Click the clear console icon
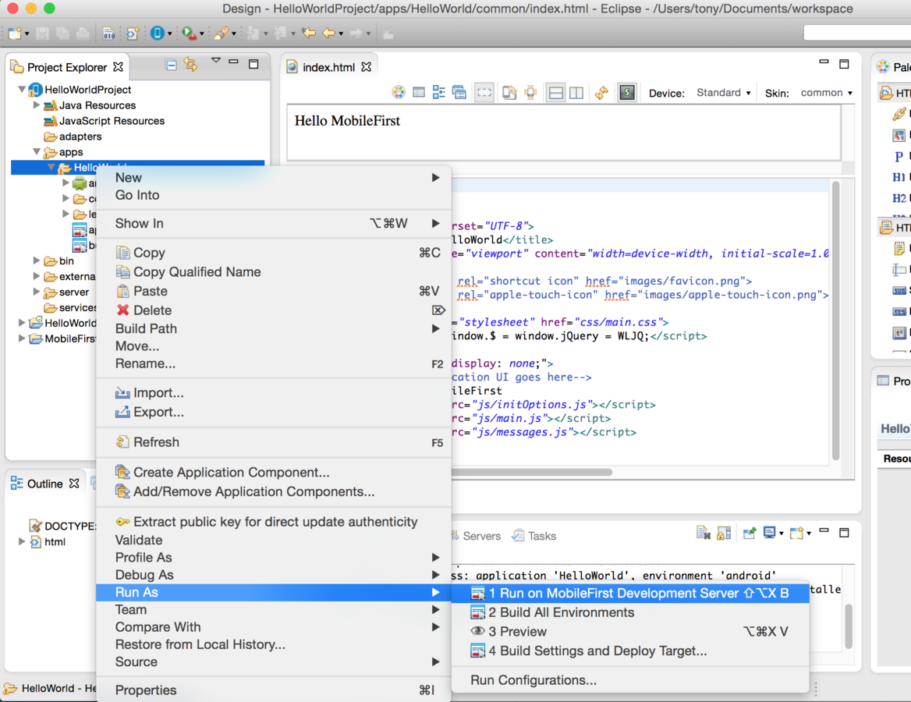The height and width of the screenshot is (702, 911). (703, 533)
